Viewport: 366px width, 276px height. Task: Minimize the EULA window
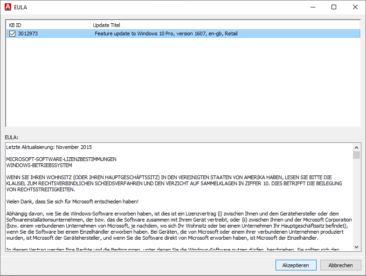[312, 7]
